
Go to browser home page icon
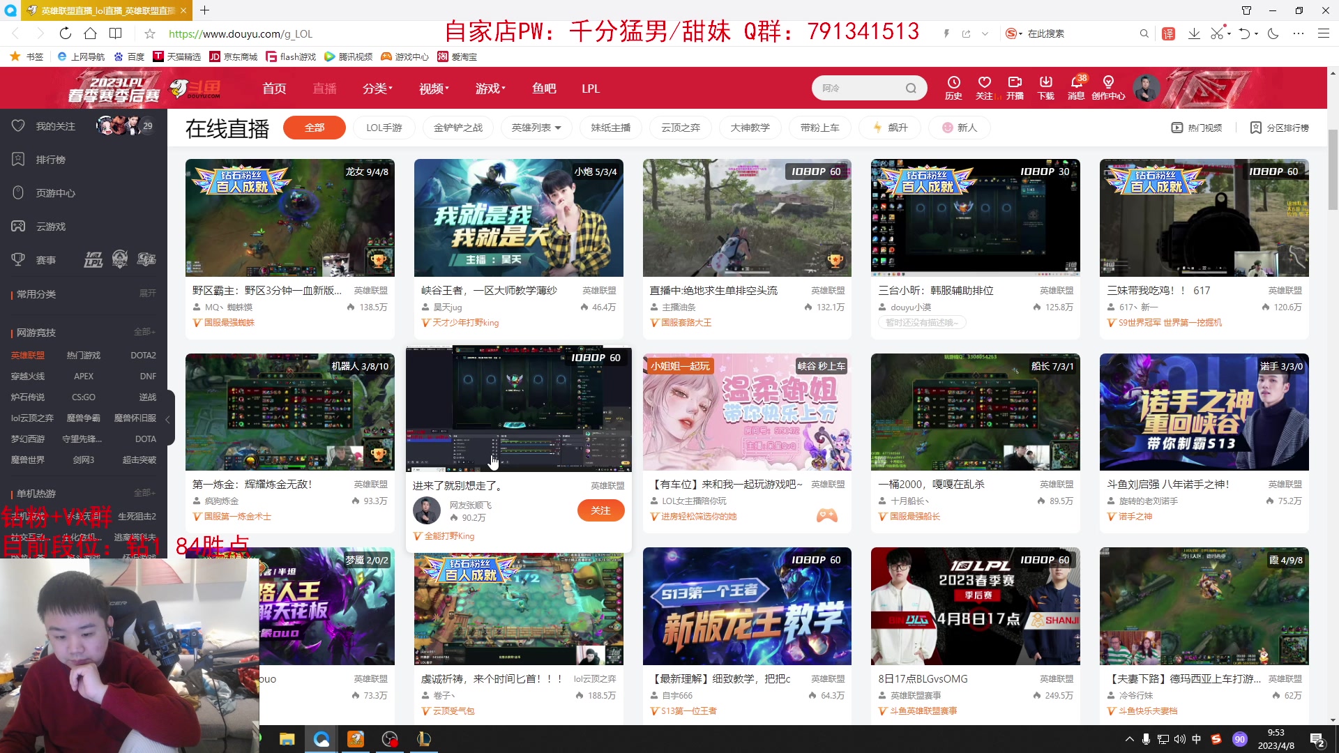click(x=90, y=33)
